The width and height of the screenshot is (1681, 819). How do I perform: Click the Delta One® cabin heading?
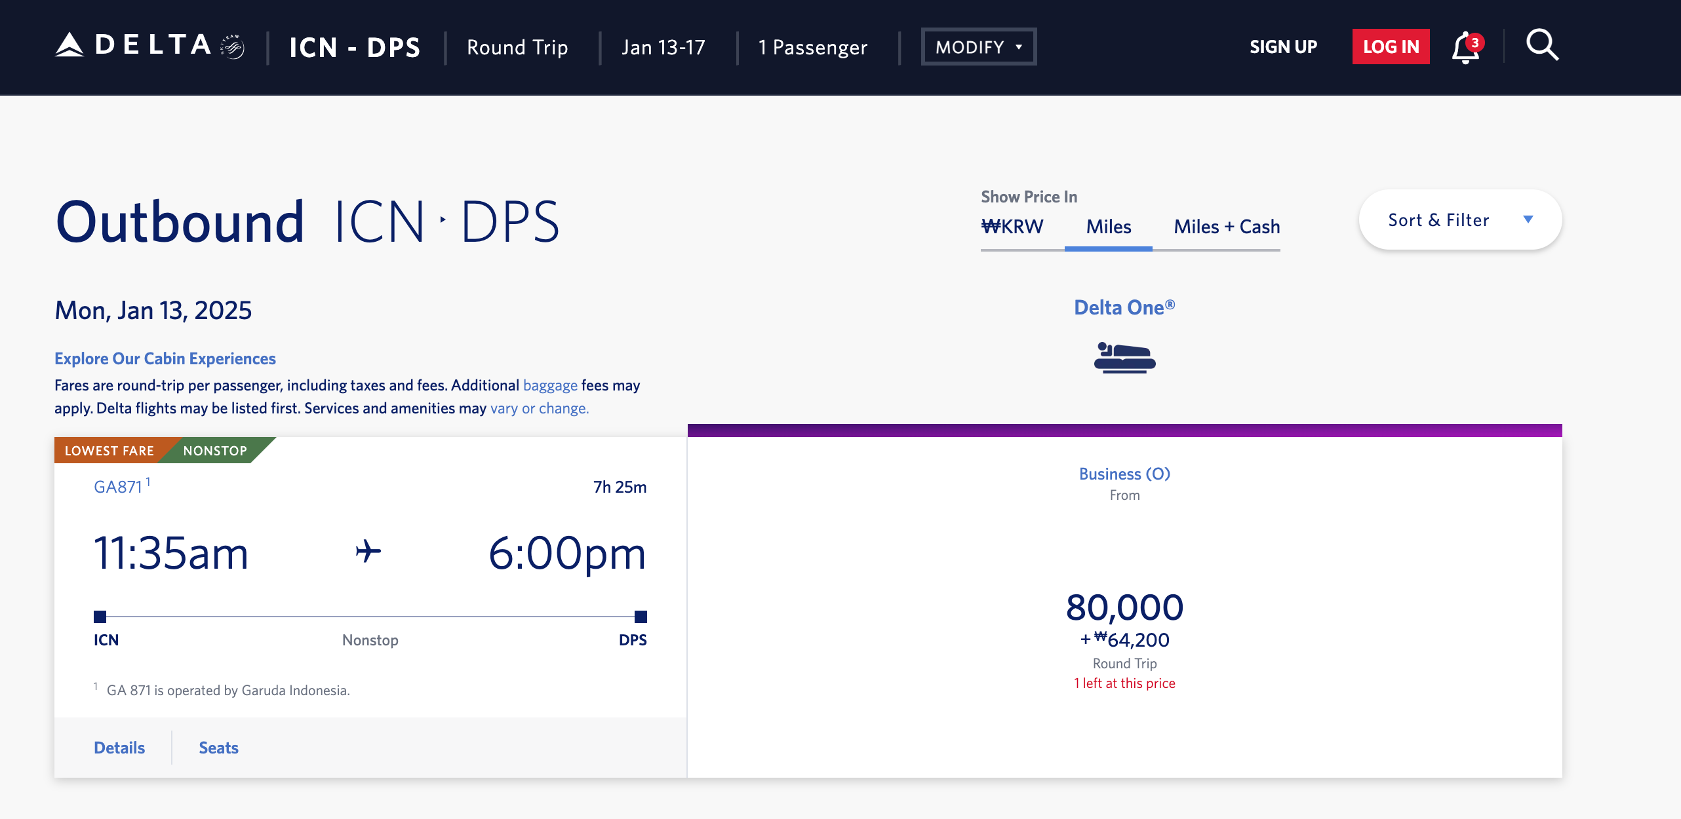click(1124, 307)
